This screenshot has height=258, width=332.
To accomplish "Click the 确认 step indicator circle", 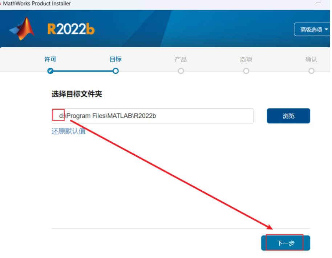I will 311,71.
